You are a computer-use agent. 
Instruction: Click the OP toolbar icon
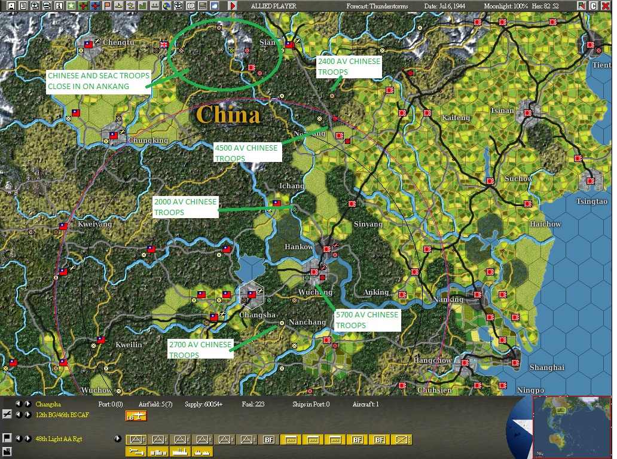pos(191,6)
